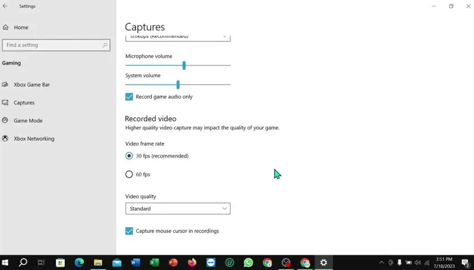Screen dimensions: 474x270
Task: Open Task View from taskbar
Action: pos(41,263)
